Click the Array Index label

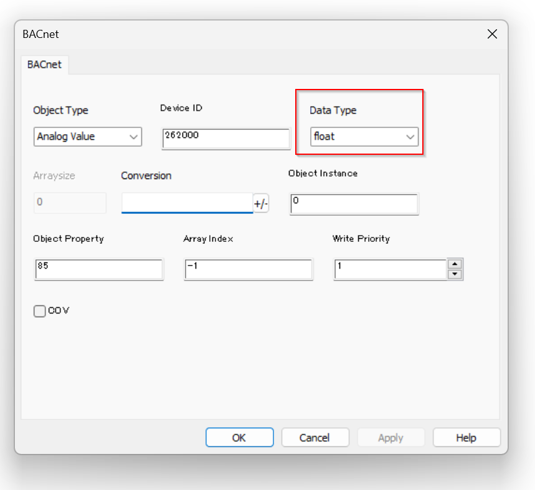point(209,239)
